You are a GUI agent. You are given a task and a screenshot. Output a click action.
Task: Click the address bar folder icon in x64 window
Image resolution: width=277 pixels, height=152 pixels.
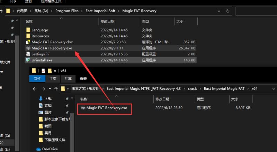pos(63,89)
